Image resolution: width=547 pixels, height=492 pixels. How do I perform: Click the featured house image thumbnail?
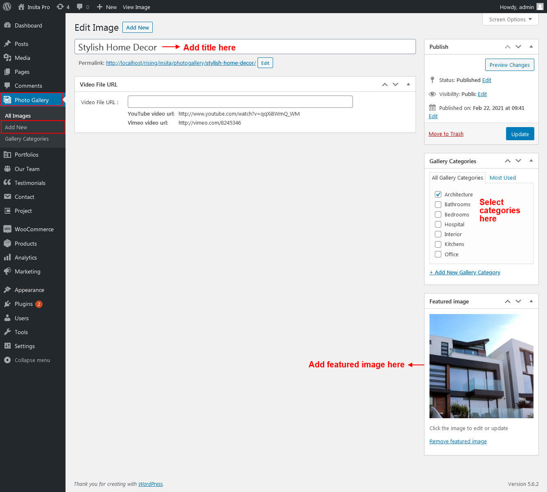coord(481,366)
